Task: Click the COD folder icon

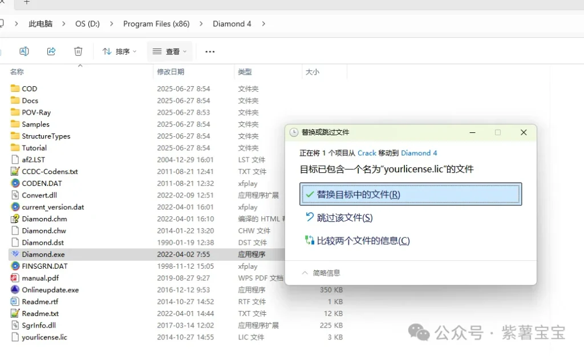Action: (15, 88)
